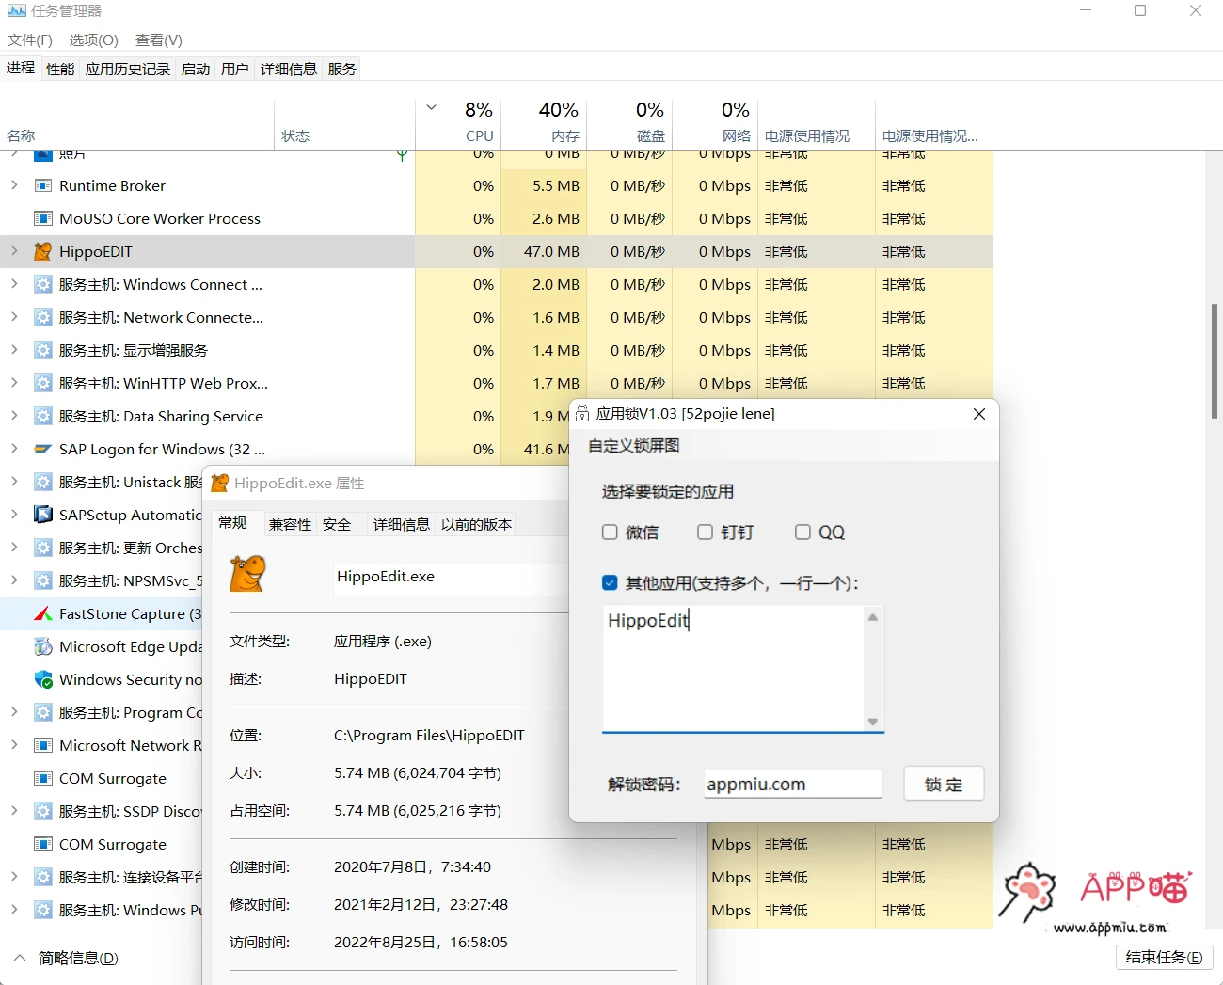Click the gear icon for 服务主机: WinHTTP Web Proxy
Screen dimensions: 1223x985
tap(42, 383)
